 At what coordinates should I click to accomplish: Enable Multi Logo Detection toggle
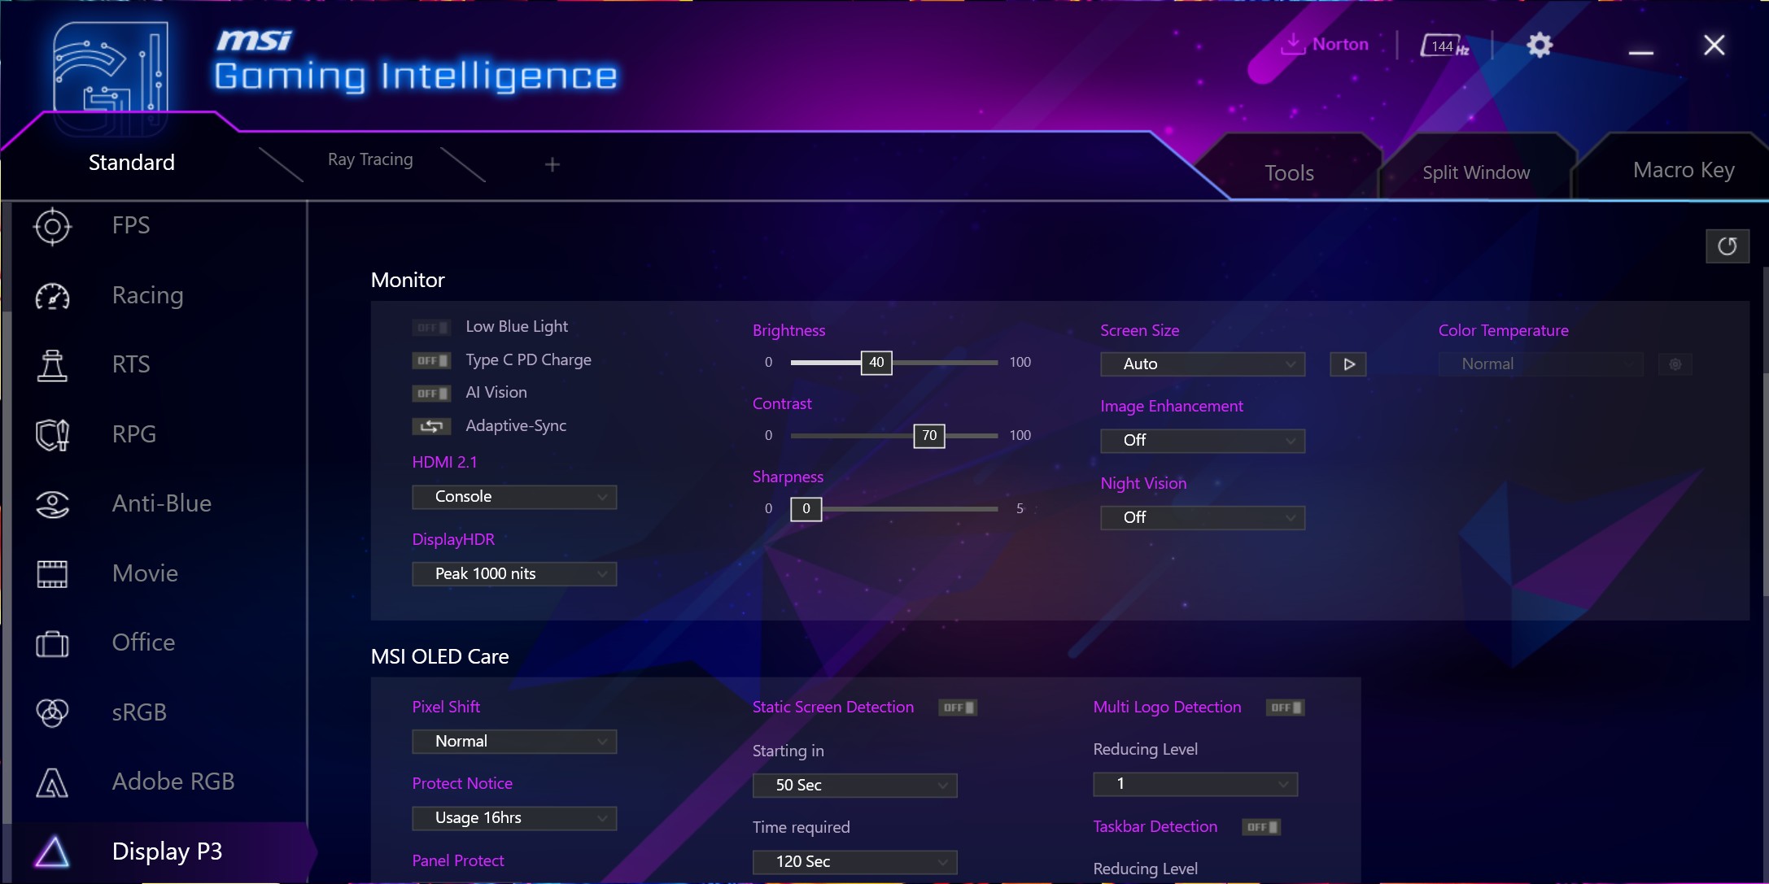(1285, 708)
